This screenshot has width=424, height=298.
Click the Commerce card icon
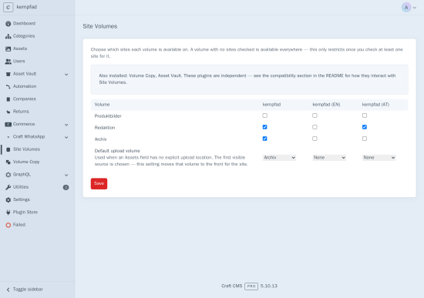8,124
